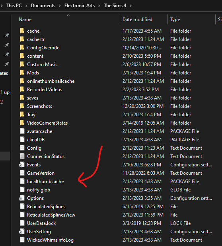Click the ConfigOverride folder icon
This screenshot has width=222, height=246.
(x=22, y=47)
